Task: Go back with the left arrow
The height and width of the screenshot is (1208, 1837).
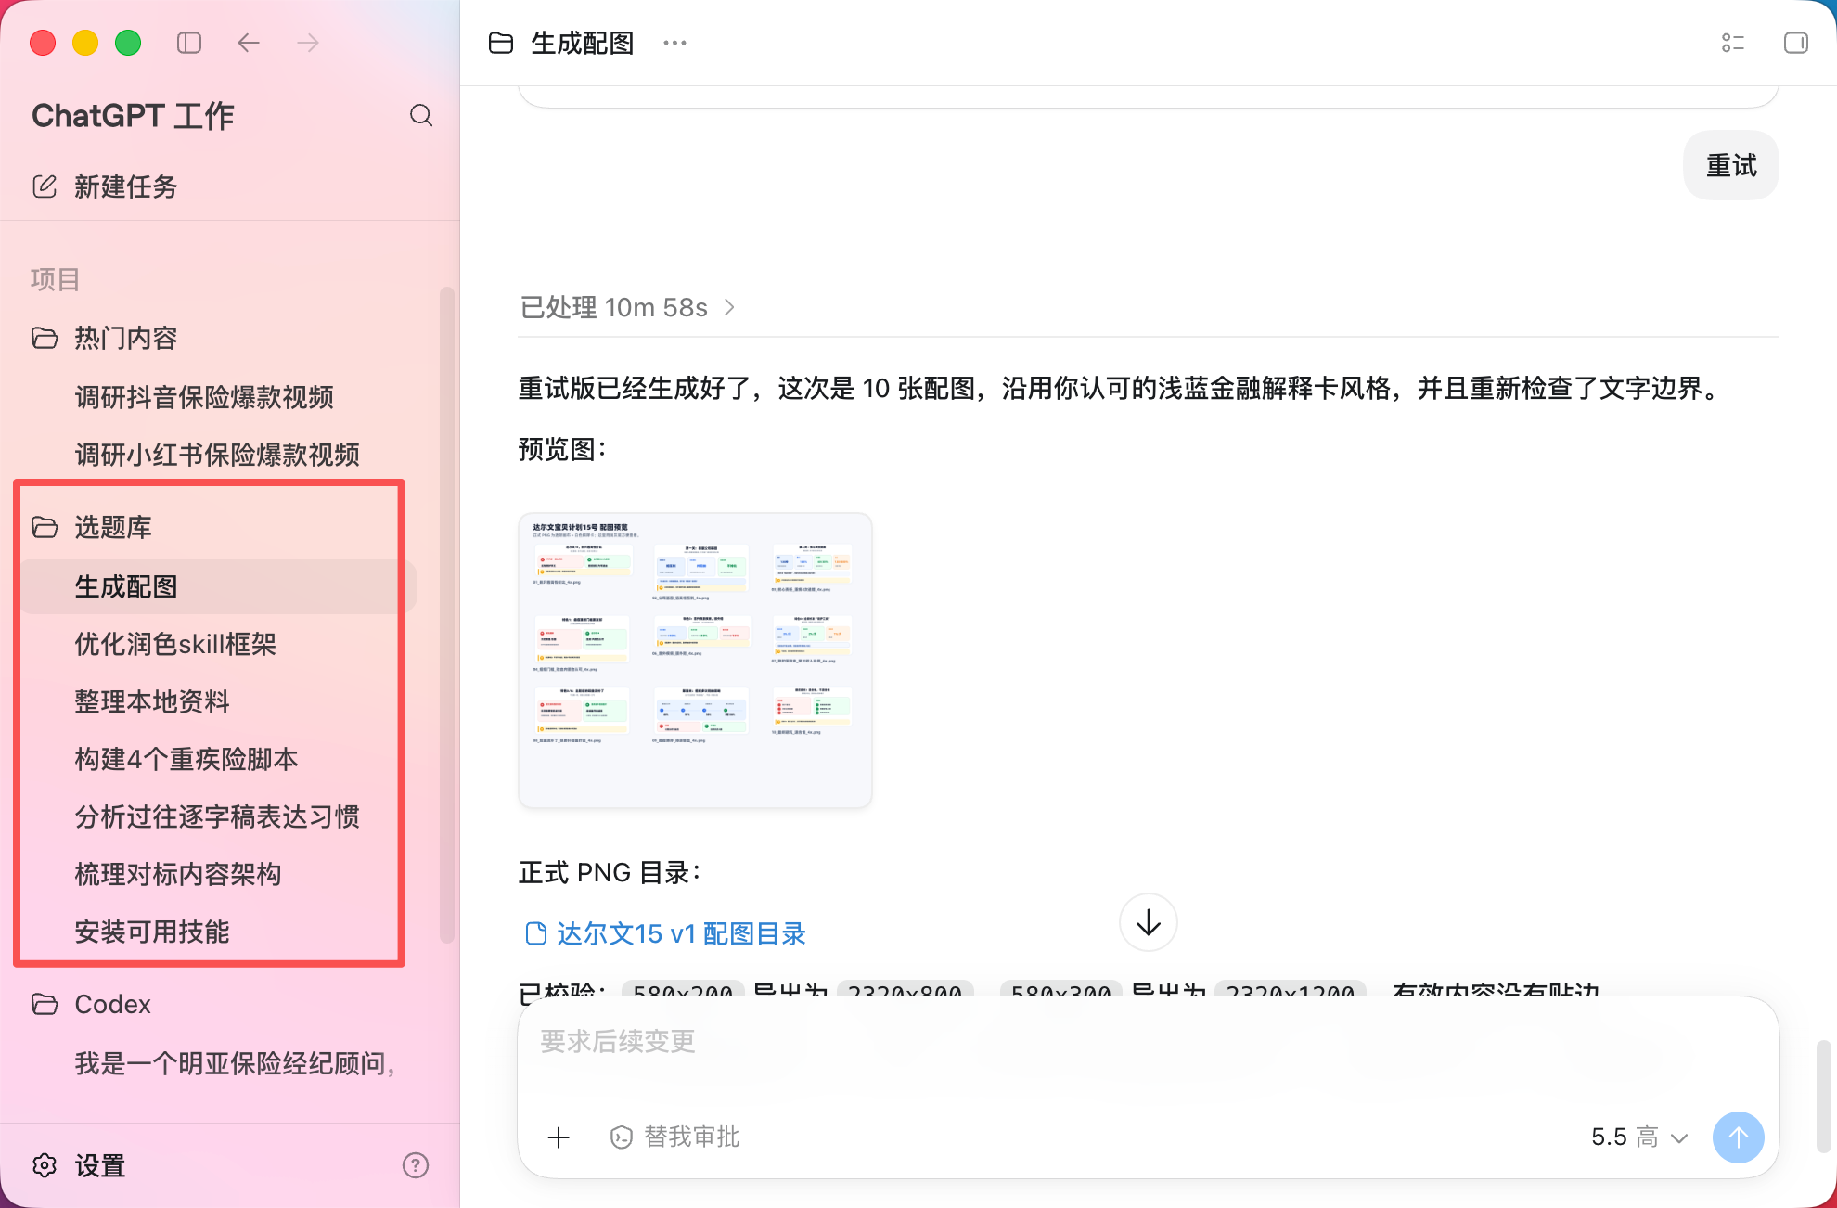Action: tap(249, 43)
